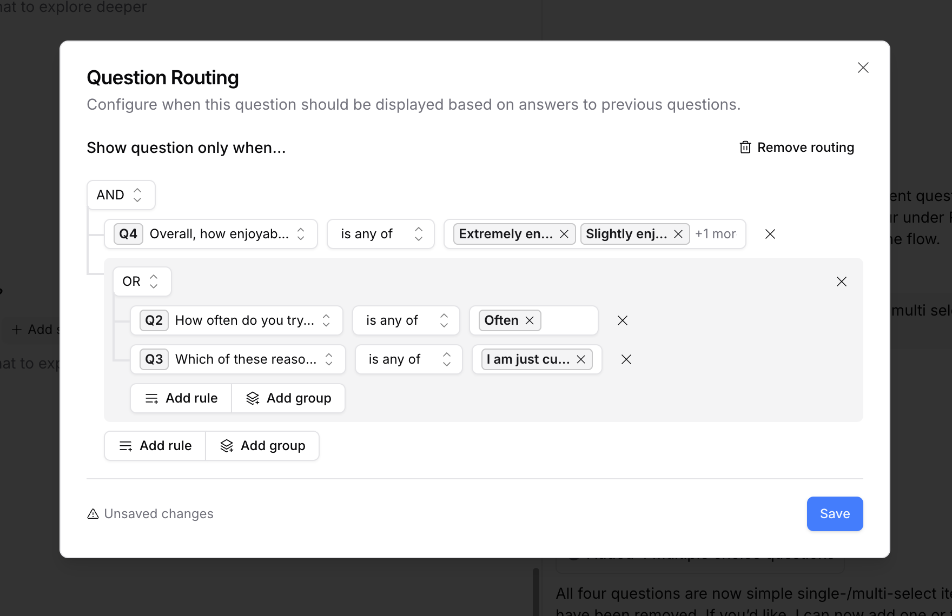The width and height of the screenshot is (952, 616).
Task: Click the Remove routing trash icon
Action: 745,147
